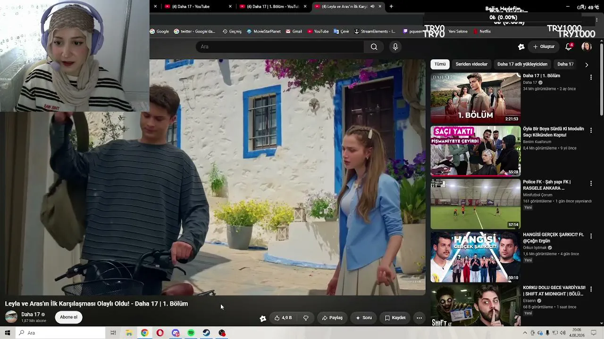Switch to Opera in the taskbar
Screen dimensions: 604x339
coord(160,333)
